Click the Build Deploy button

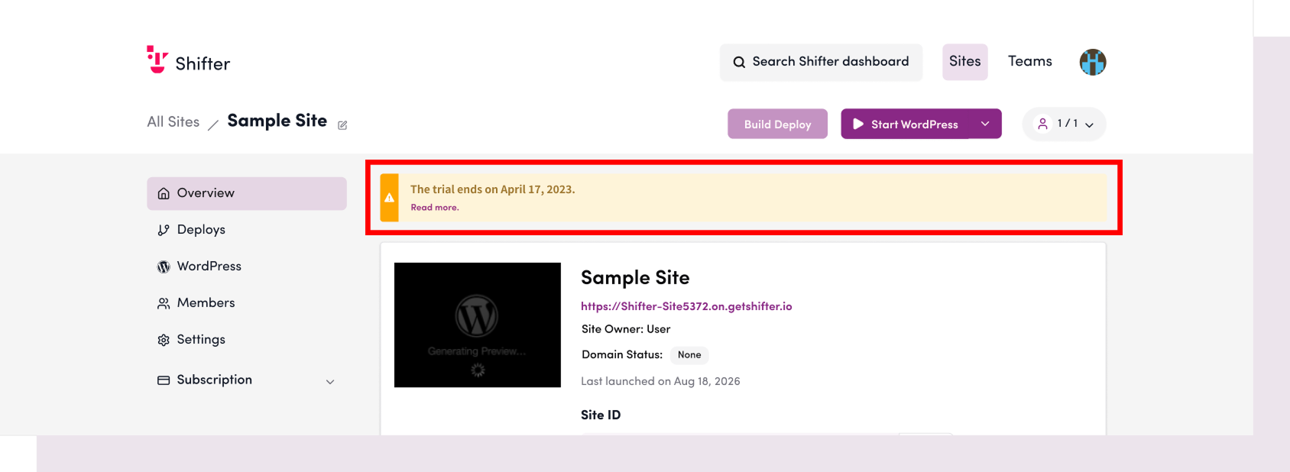[777, 124]
